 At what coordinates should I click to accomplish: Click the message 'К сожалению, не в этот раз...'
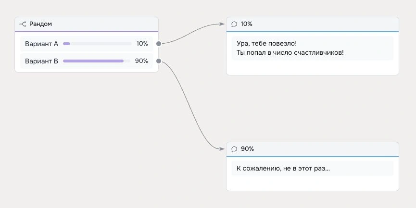point(283,168)
